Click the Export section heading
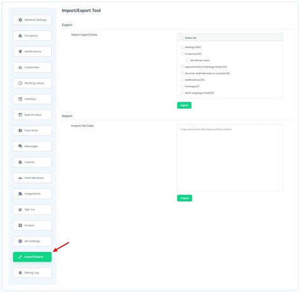The image size is (300, 292). (67, 25)
